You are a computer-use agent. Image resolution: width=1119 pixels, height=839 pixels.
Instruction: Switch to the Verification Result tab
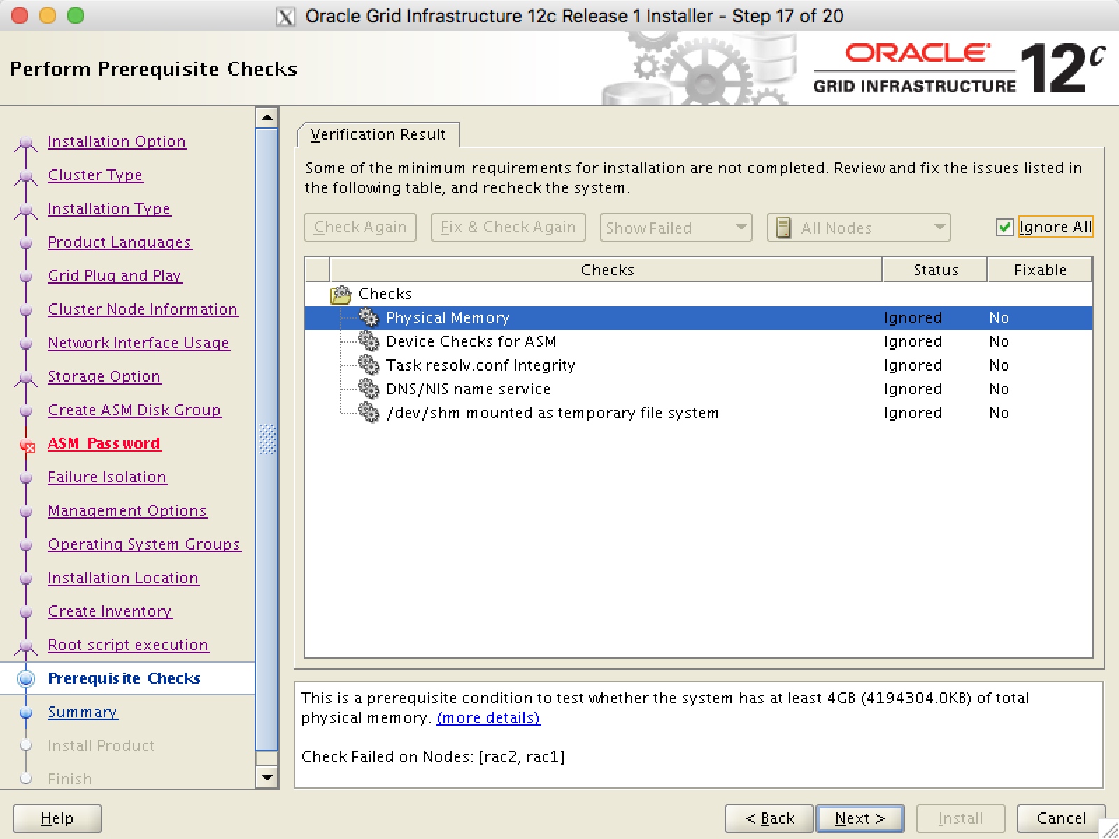[x=378, y=135]
